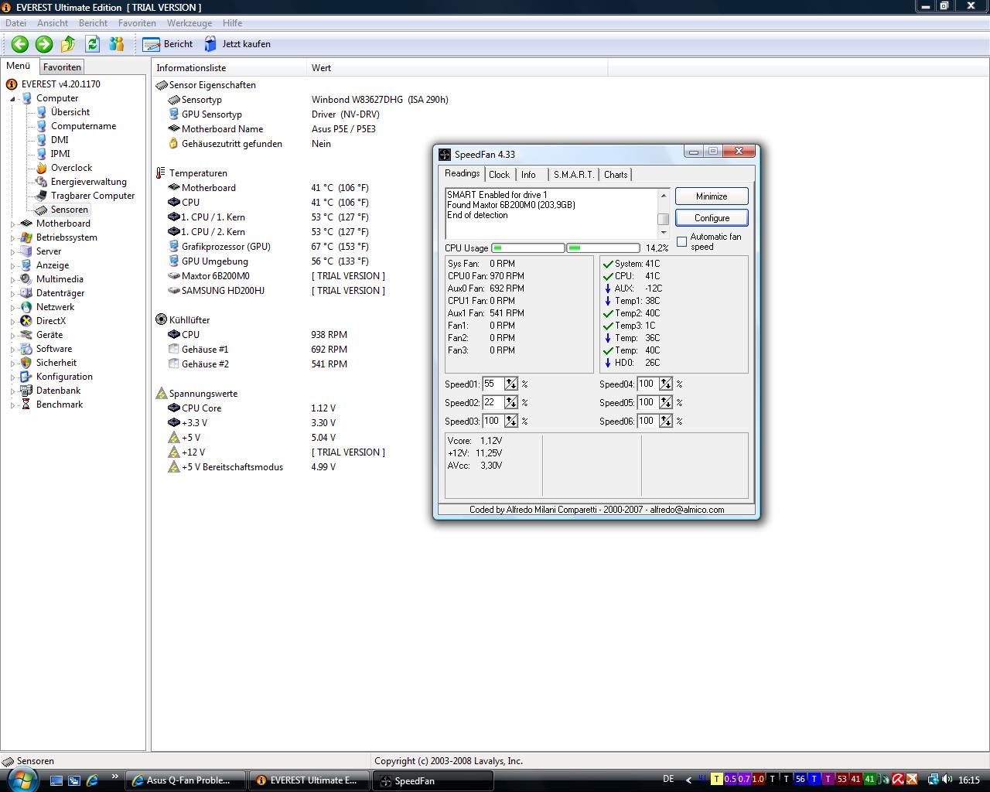
Task: Enable Automatic fan speed checkbox
Action: coord(681,242)
